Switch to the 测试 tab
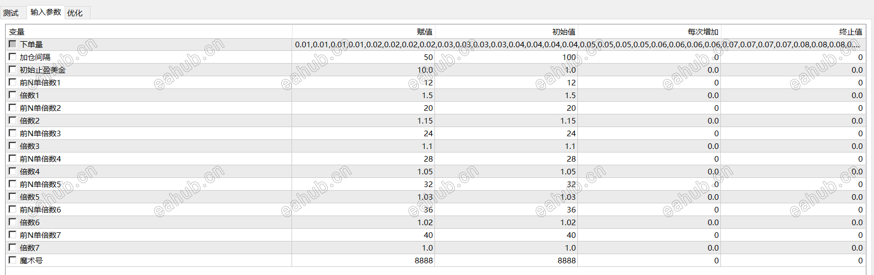Screen dimensions: 874x275 [x=11, y=13]
